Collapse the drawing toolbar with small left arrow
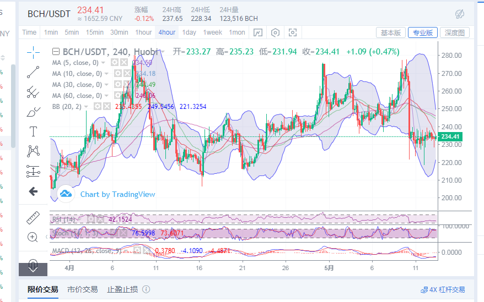Image resolution: width=484 pixels, height=302 pixels. click(46, 237)
